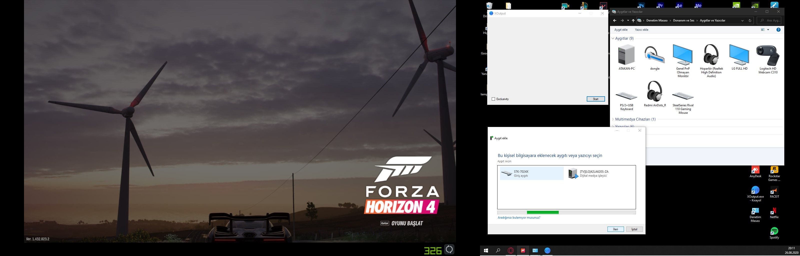
Task: Open recent locations dropdown in navigation
Action: click(x=628, y=20)
